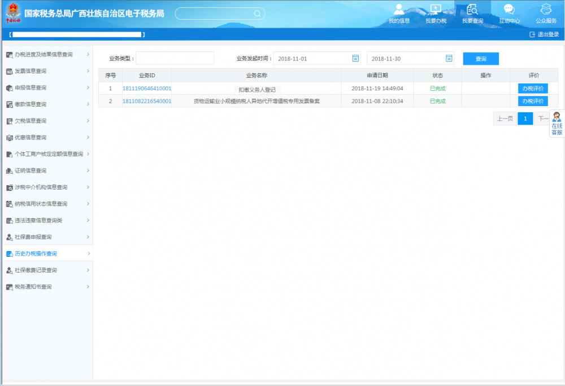Expand 办税进度及结果信息查询 menu chevron
The image size is (565, 386).
pos(88,54)
